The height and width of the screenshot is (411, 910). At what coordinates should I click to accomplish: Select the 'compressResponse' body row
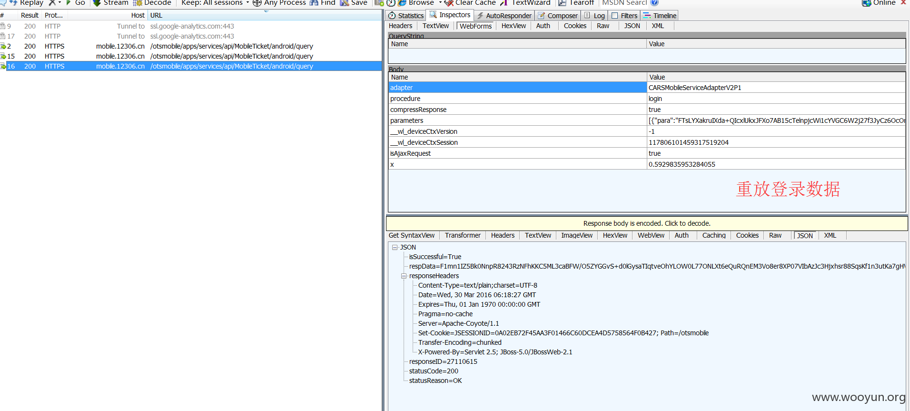(647, 110)
